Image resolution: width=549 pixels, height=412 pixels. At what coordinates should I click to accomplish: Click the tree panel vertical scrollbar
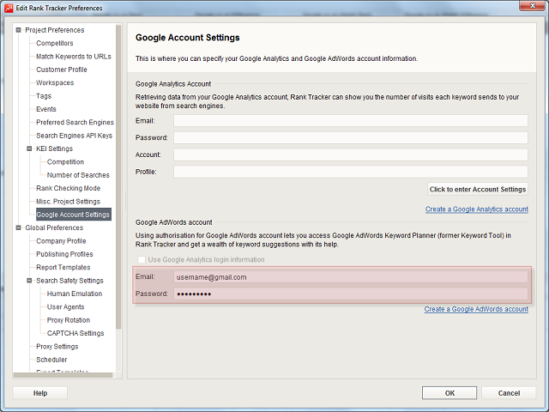[x=118, y=177]
